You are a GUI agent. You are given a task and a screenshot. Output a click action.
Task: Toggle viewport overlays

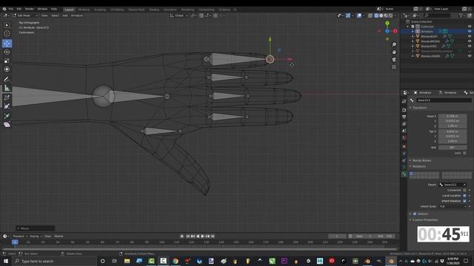(x=358, y=16)
